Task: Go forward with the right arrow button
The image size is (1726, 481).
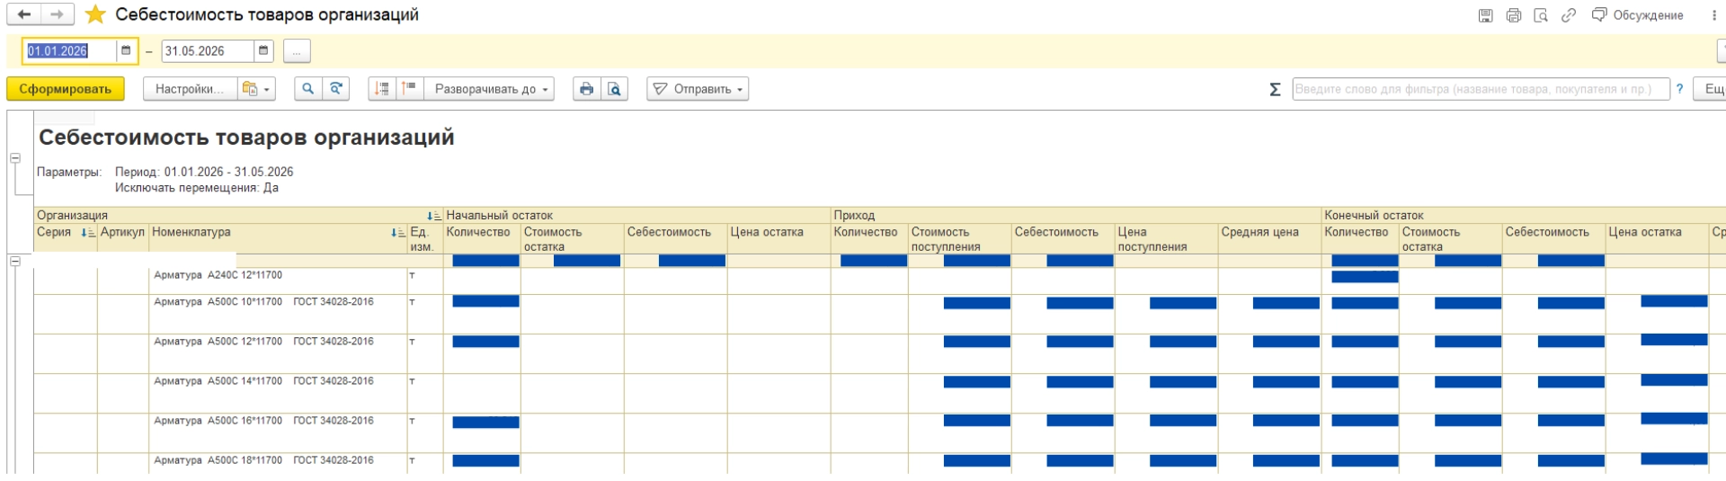Action: pos(57,14)
